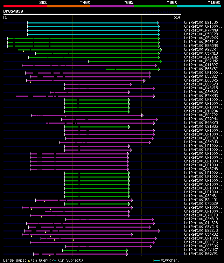This screenshot has width=224, height=263.
Task: Click the UniRef100_B9RUN2 label
Action: [201, 61]
